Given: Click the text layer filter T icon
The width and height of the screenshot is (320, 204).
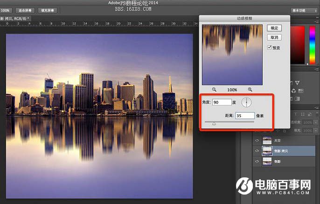Looking at the screenshot, I should coord(296,114).
